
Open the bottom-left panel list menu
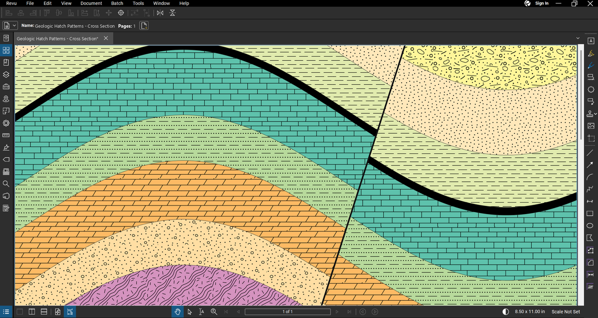(6, 312)
